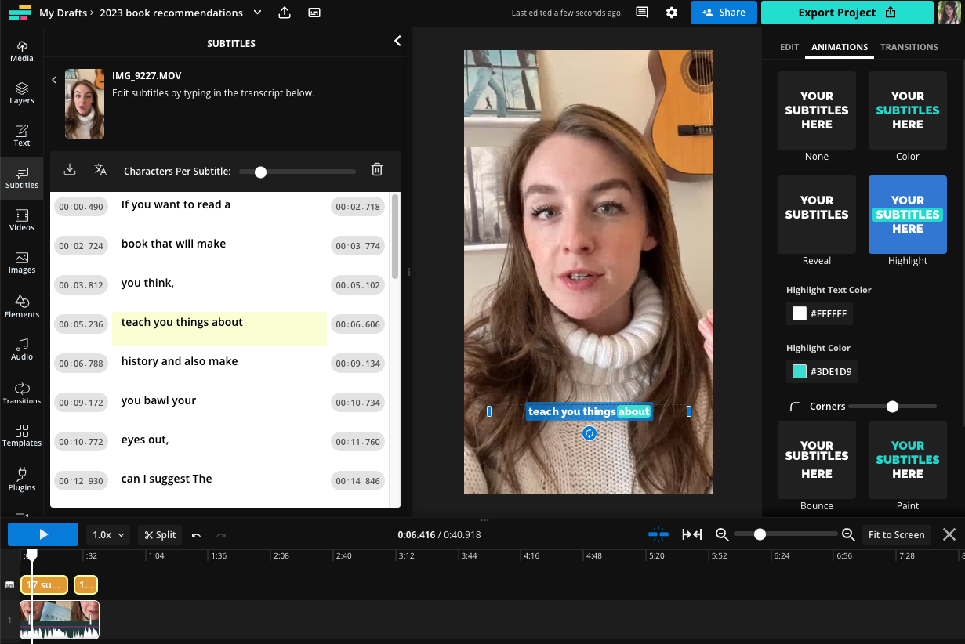965x644 pixels.
Task: Open the playback speed dropdown
Action: (x=107, y=534)
